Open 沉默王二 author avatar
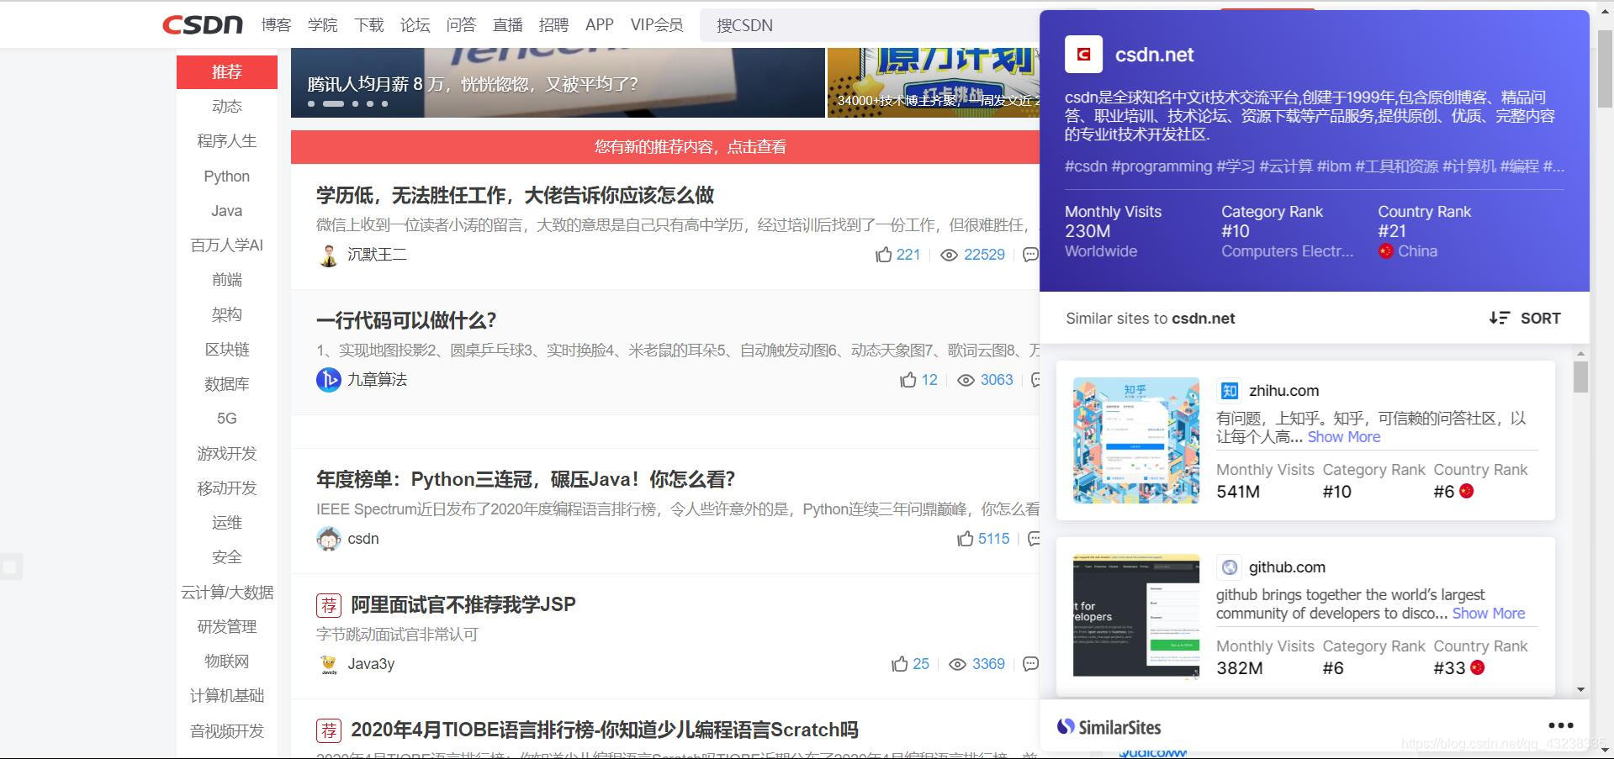The width and height of the screenshot is (1614, 759). tap(328, 255)
